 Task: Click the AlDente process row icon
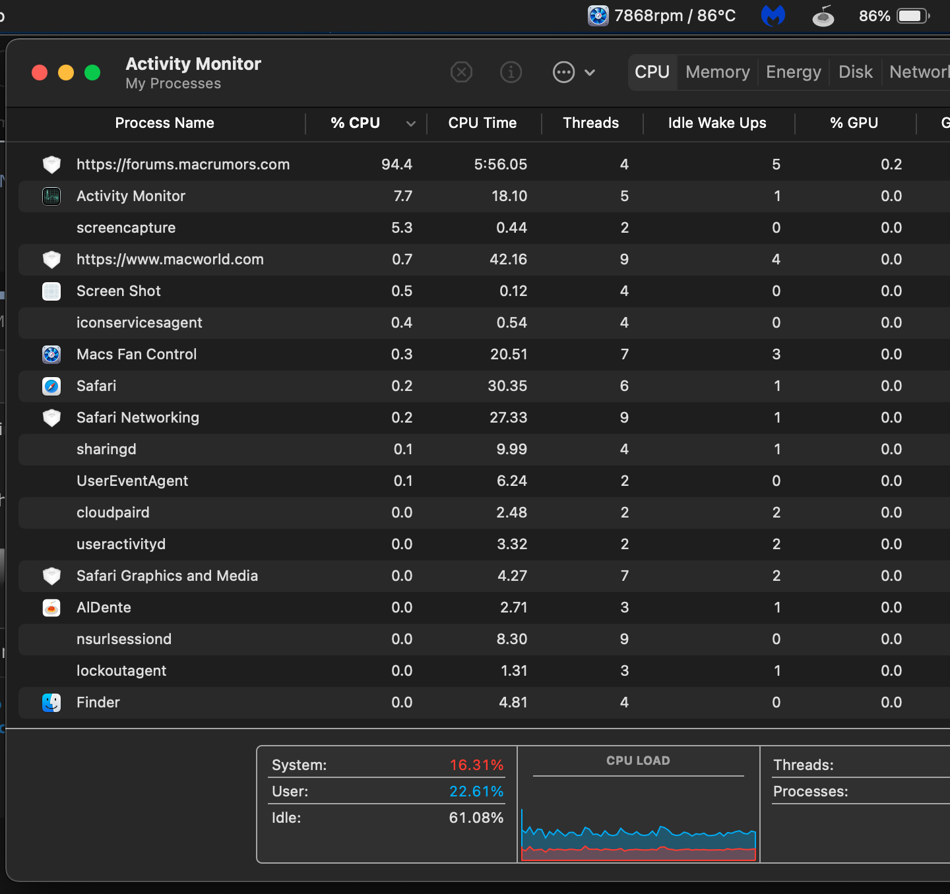point(51,607)
